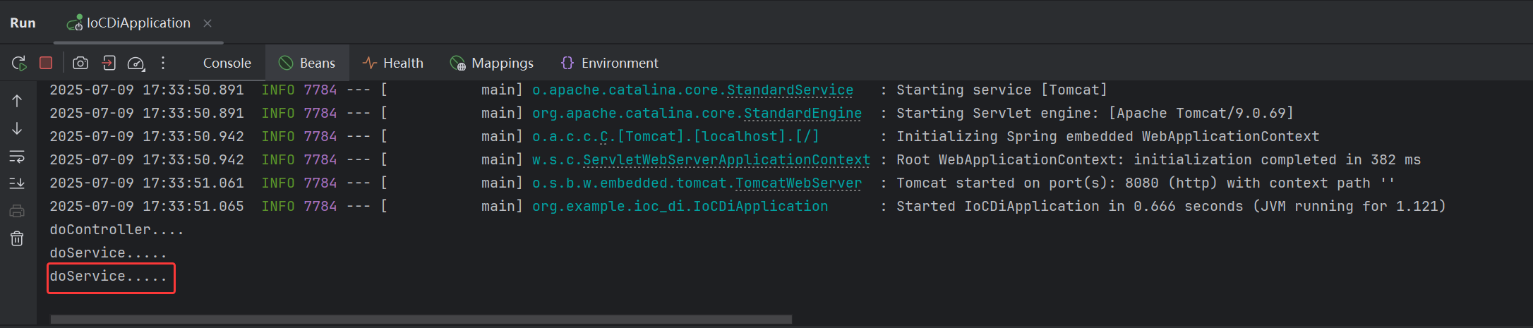Screen dimensions: 1533x328
Task: Open the profiler gauge icon
Action: 136,63
